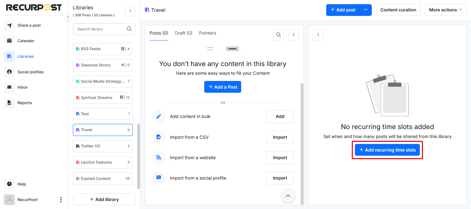
Task: Click the website RSS import icon
Action: click(159, 157)
